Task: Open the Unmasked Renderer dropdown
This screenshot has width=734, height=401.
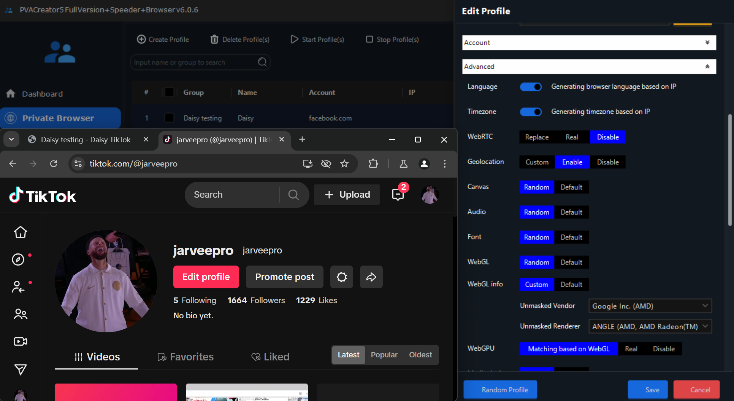Action: tap(650, 326)
